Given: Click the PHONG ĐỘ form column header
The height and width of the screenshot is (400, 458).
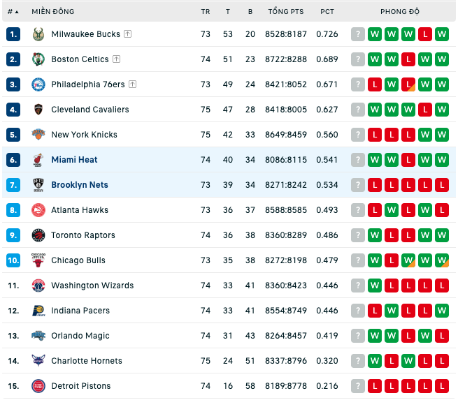Looking at the screenshot, I should 400,12.
